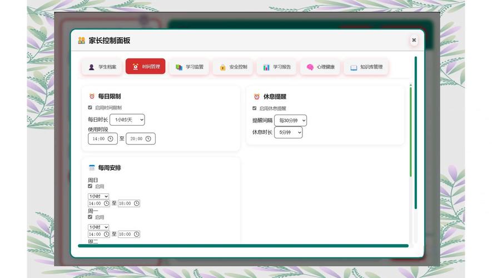Go to the 学习报告 tab
The image size is (492, 278).
point(276,67)
